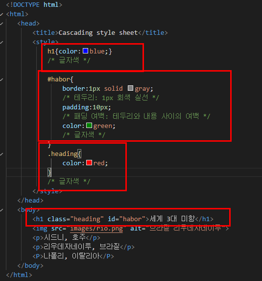Open the gray color swatch picker
Viewport: 262px width, 281px height.
tap(130, 88)
